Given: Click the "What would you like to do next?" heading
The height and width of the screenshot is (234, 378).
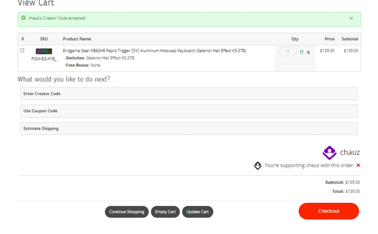Looking at the screenshot, I should pos(64,79).
